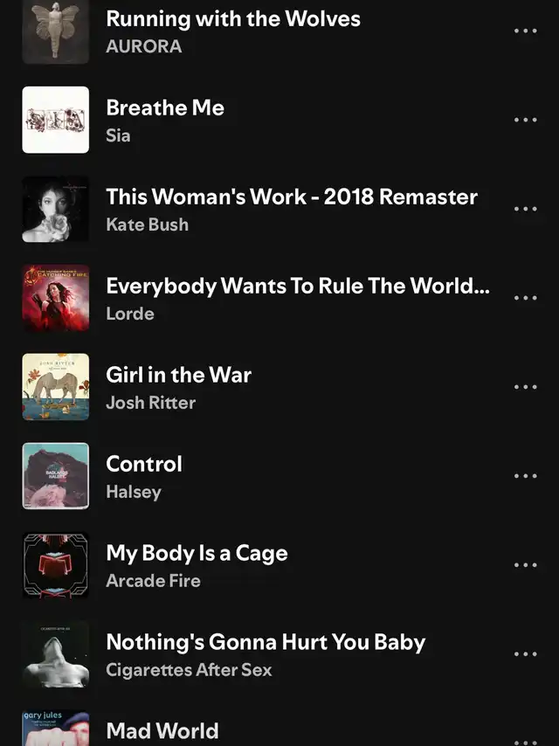Select the Sia album artwork
The width and height of the screenshot is (559, 746).
point(56,120)
